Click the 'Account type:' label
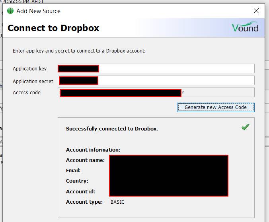This screenshot has width=269, height=222. point(84,202)
